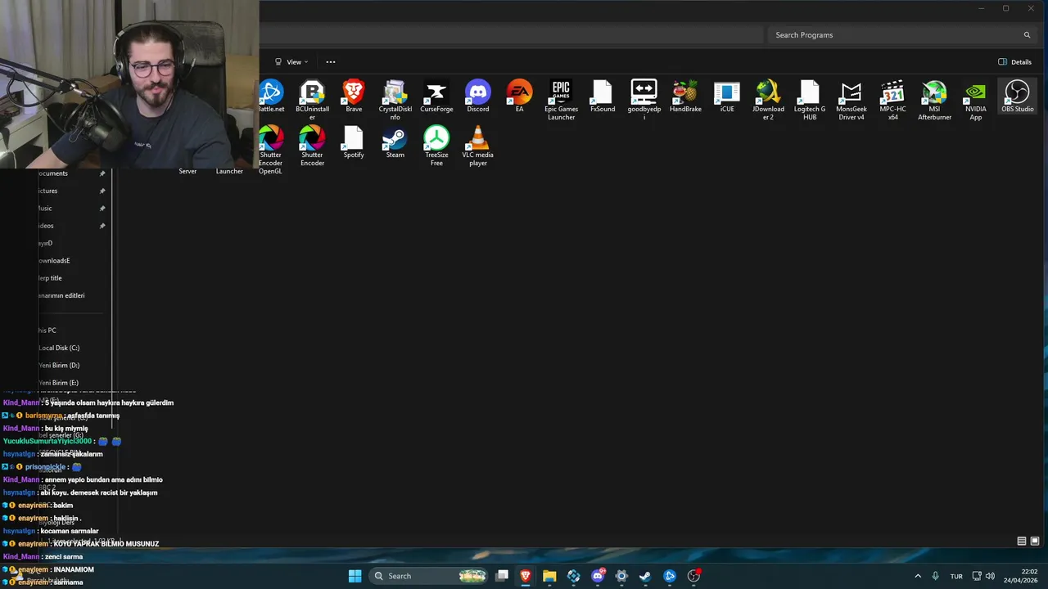This screenshot has height=589, width=1048.
Task: Open Settings gear in the taskbar
Action: [621, 576]
